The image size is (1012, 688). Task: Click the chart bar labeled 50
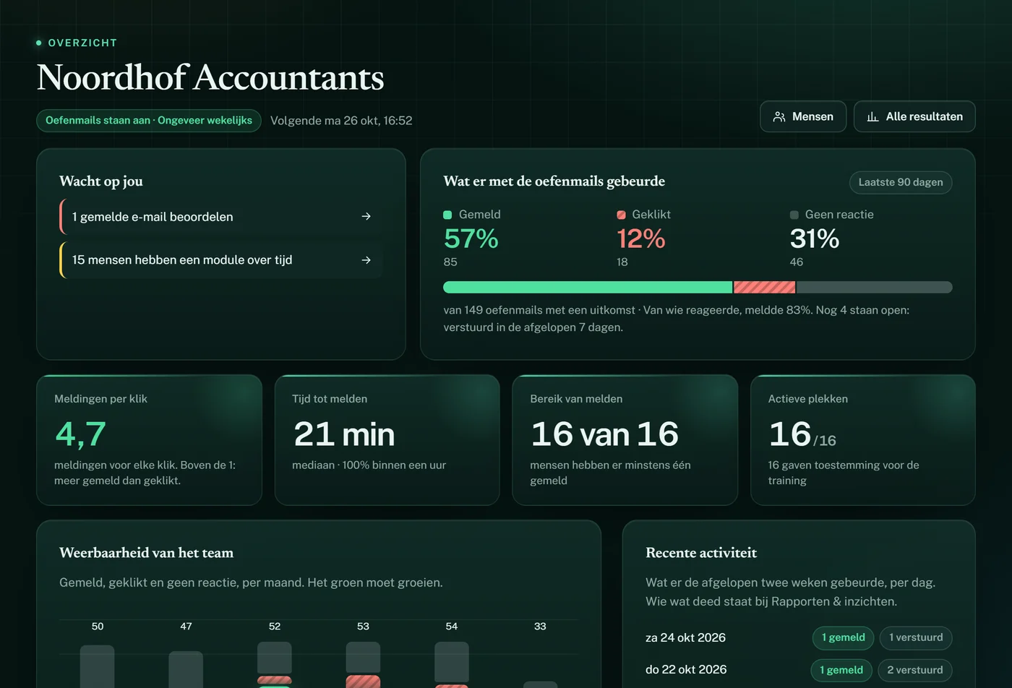pos(98,666)
